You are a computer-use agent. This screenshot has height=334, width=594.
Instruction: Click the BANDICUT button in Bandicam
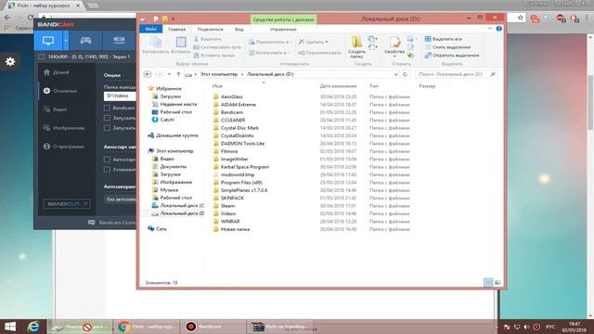(x=67, y=204)
